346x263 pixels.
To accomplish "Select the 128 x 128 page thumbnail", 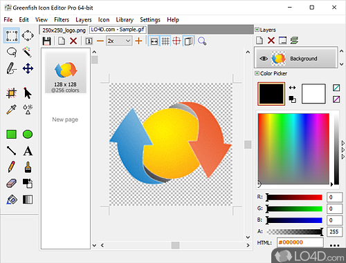I will (x=66, y=72).
